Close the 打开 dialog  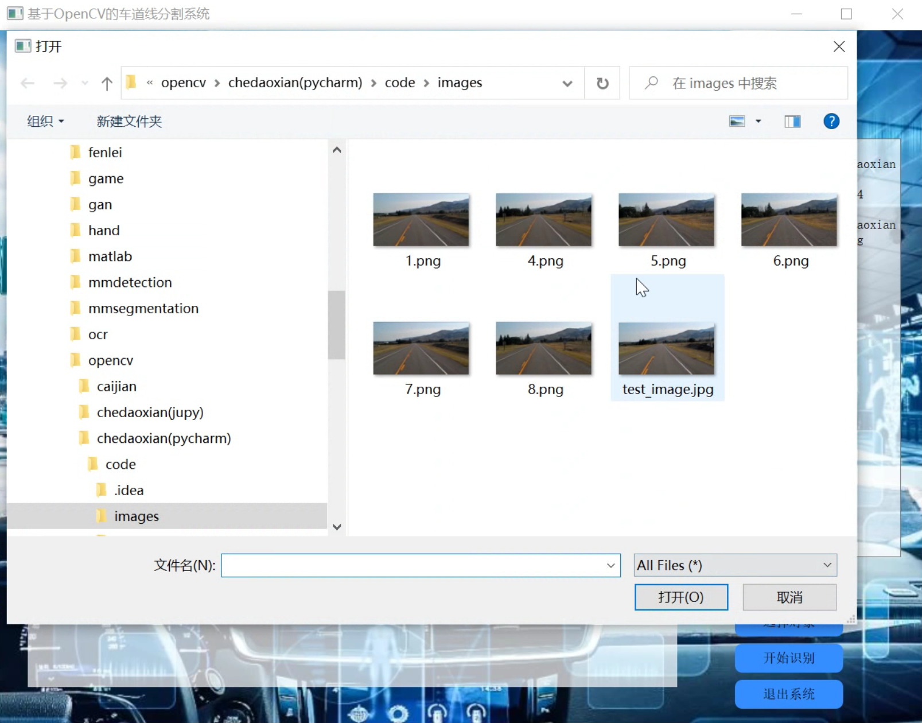pyautogui.click(x=839, y=46)
